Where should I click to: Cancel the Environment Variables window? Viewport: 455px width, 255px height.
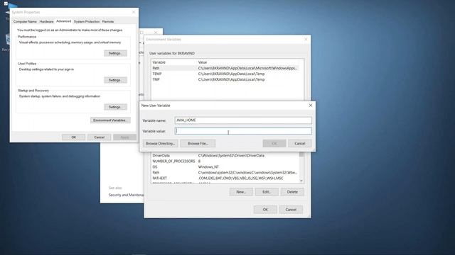click(291, 210)
